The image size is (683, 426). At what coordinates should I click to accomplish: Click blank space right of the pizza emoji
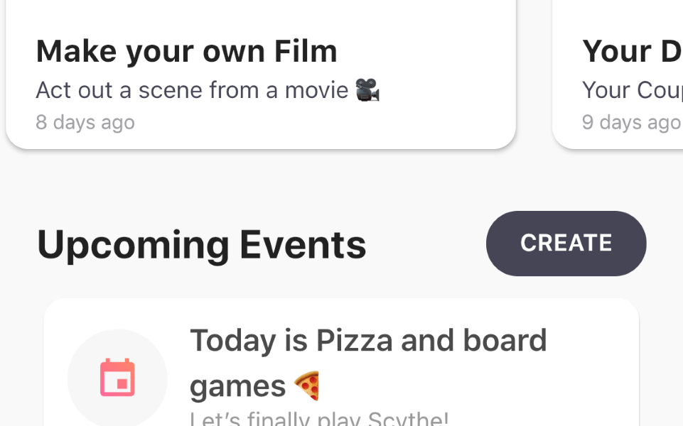(x=462, y=387)
